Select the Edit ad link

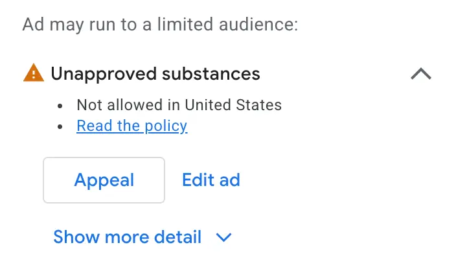point(211,180)
